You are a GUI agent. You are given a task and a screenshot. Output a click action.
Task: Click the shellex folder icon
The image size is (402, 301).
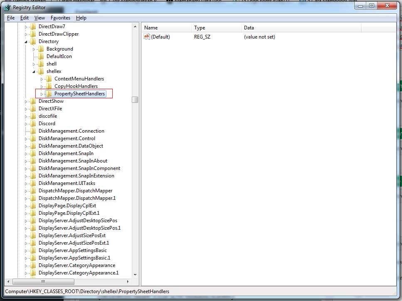coord(41,71)
